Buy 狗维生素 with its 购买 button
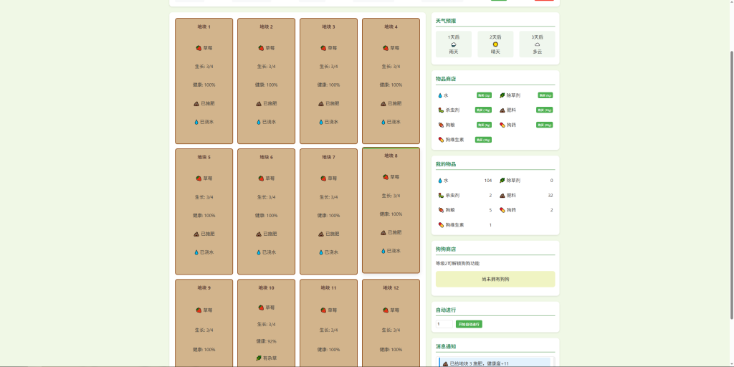This screenshot has height=367, width=734. click(x=483, y=140)
